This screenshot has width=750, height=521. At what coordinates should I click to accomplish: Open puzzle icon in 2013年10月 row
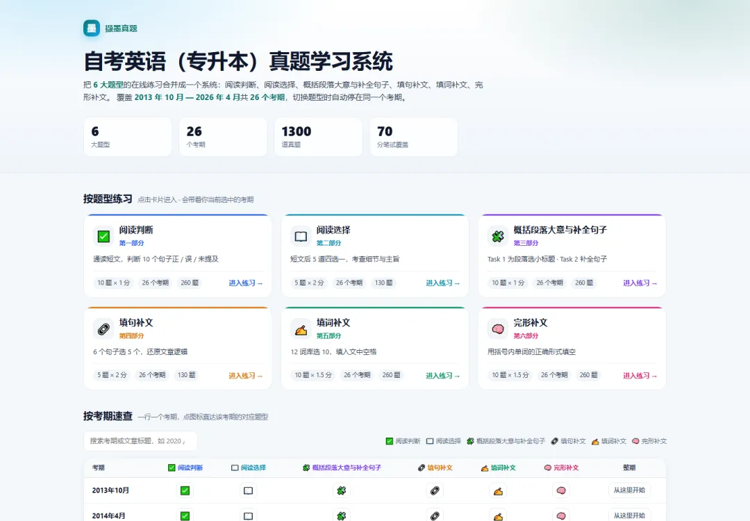click(x=342, y=490)
